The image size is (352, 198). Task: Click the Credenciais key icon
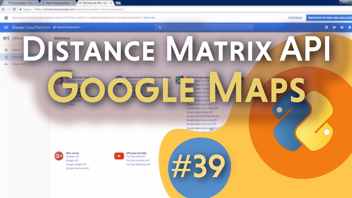[x=6, y=64]
